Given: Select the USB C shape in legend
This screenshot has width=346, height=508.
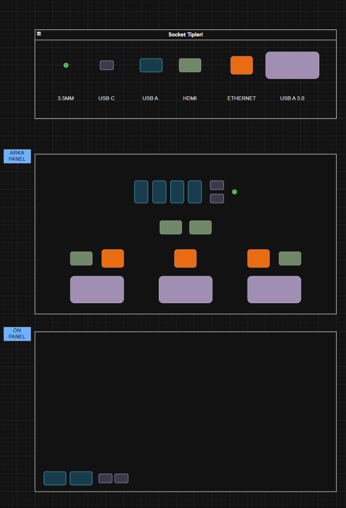Looking at the screenshot, I should pos(106,65).
